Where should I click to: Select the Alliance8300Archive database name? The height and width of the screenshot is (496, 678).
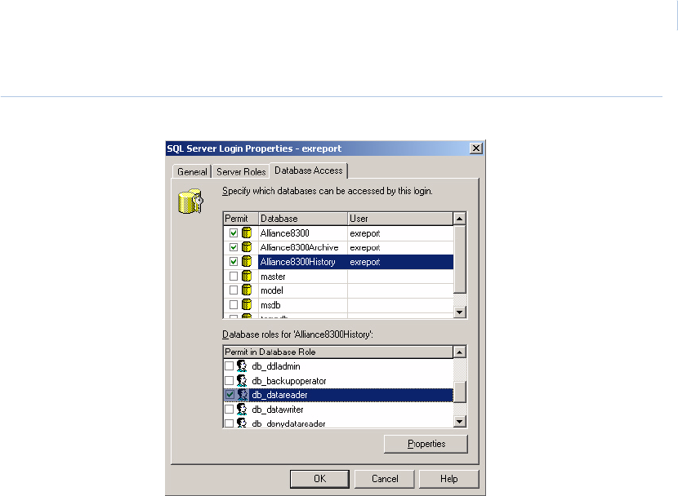(299, 247)
